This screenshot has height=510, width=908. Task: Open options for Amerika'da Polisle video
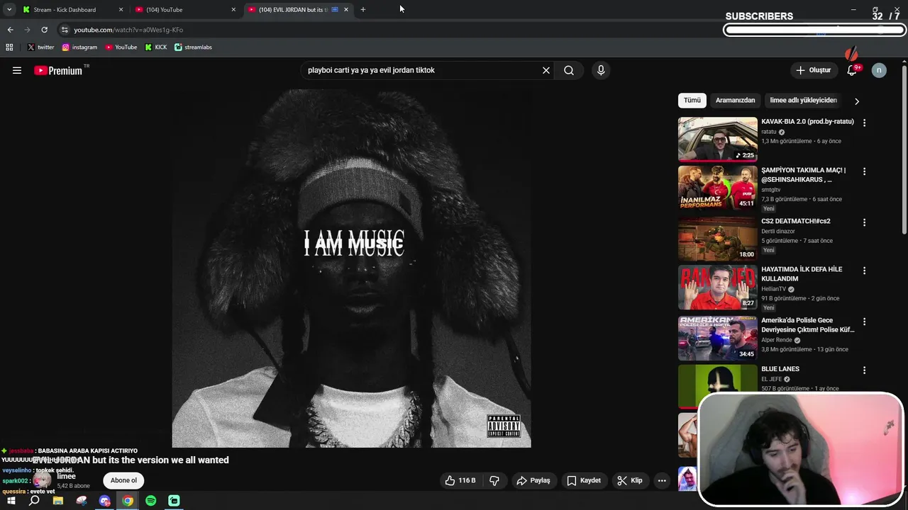click(864, 322)
